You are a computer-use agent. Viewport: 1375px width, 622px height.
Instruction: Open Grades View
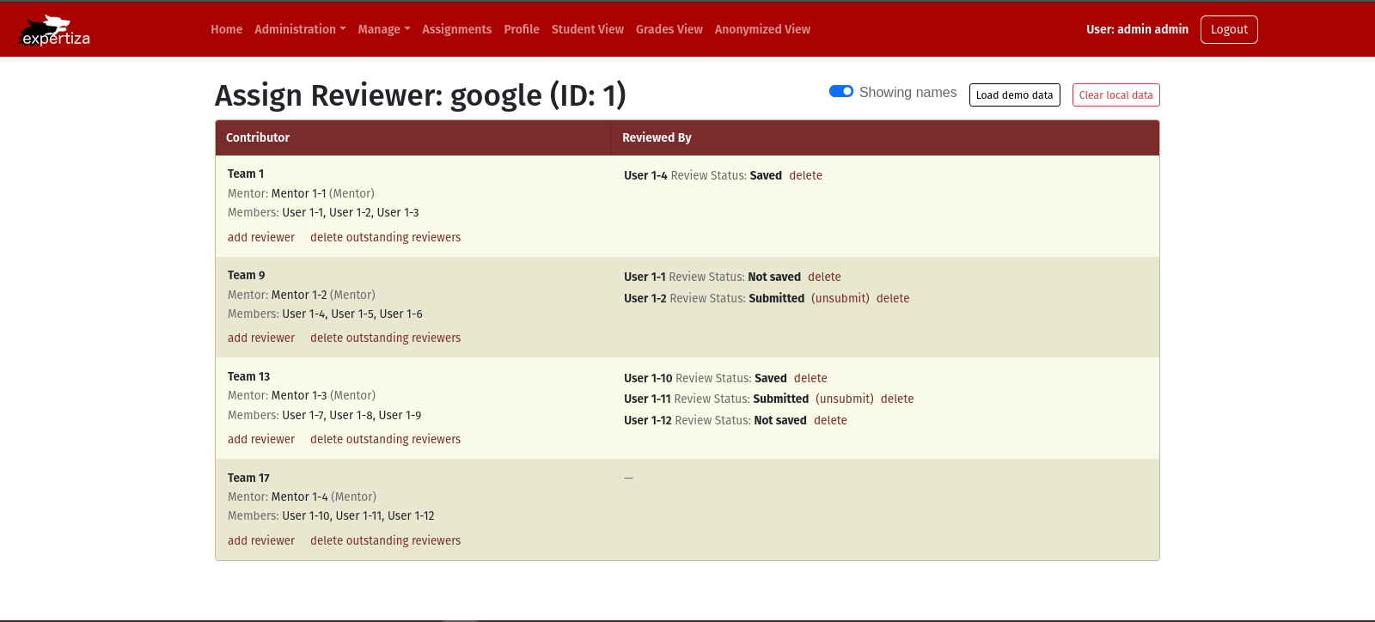click(x=669, y=29)
